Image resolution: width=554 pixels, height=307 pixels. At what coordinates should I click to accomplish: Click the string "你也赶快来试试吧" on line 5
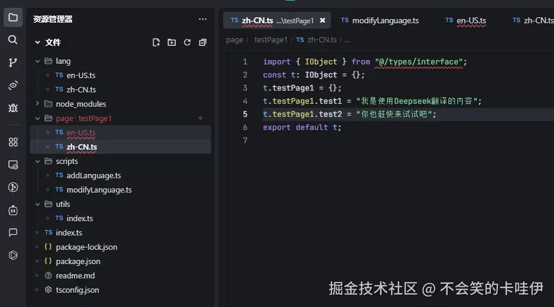click(x=394, y=114)
